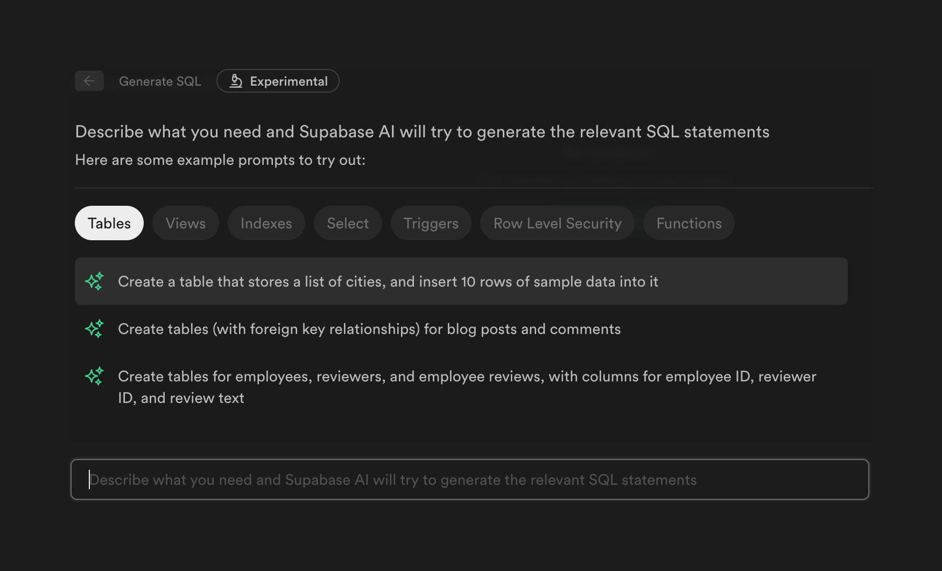The image size is (942, 571).
Task: Show the Functions example prompts
Action: [x=688, y=223]
